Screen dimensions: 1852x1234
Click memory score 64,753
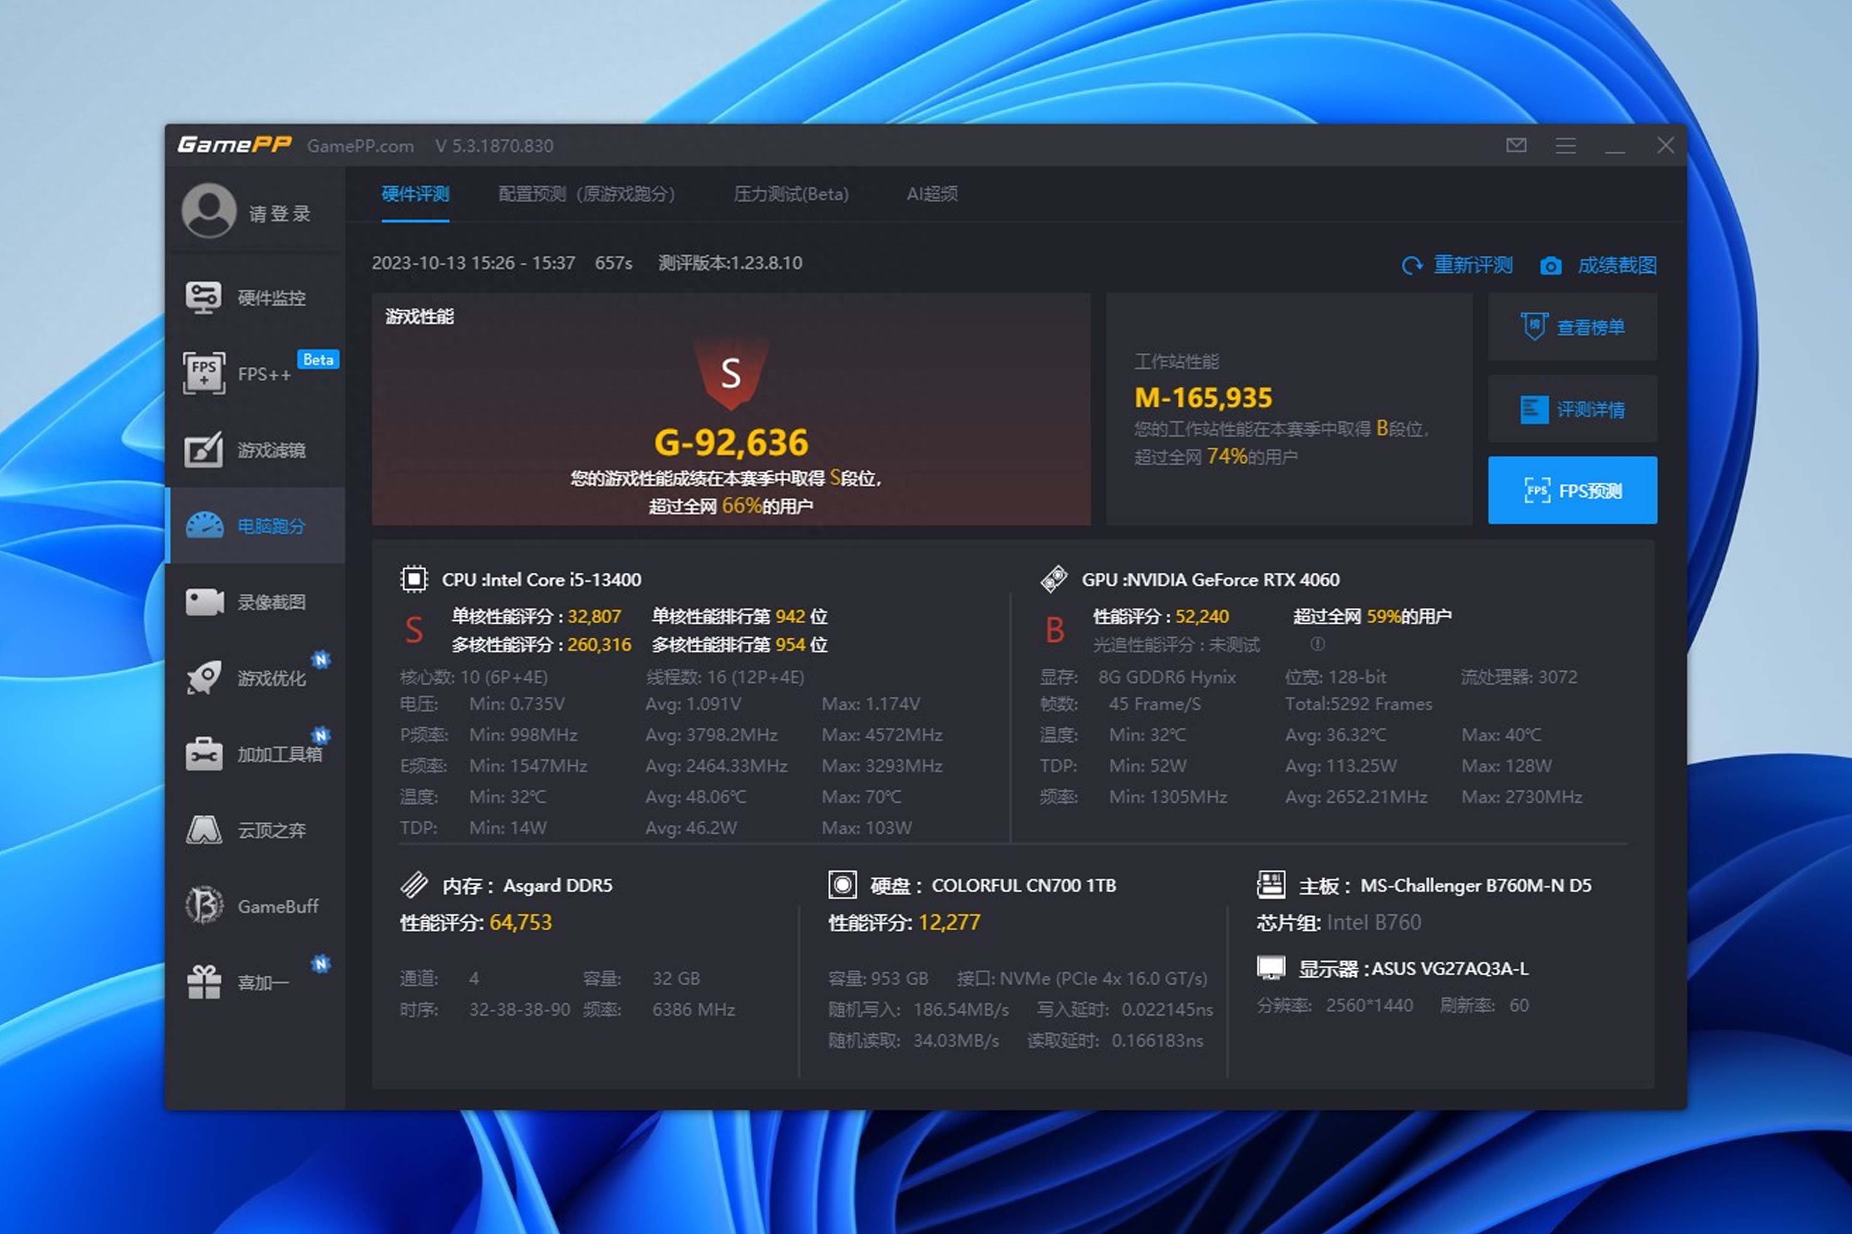519,922
